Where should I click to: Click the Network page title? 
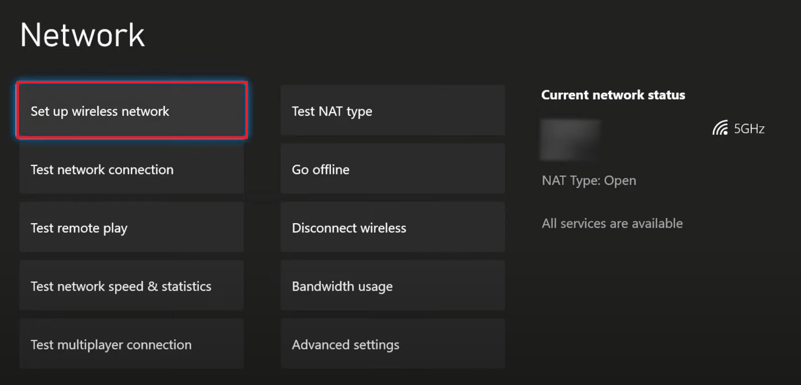pos(82,35)
